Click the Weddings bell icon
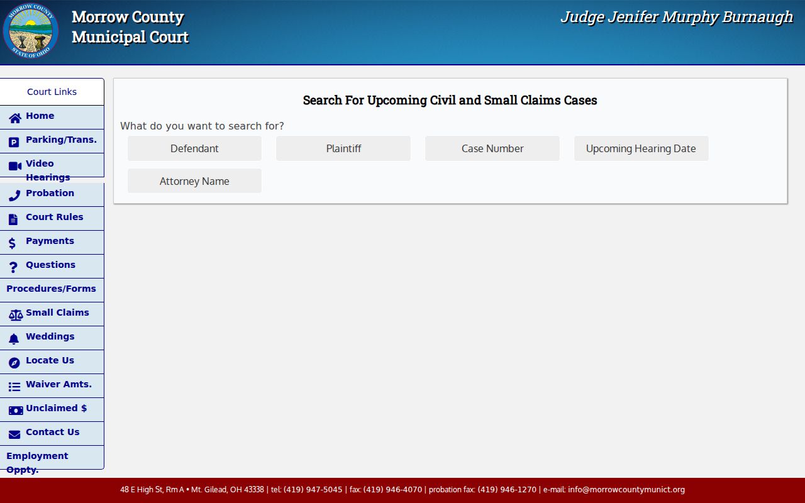 coord(14,339)
